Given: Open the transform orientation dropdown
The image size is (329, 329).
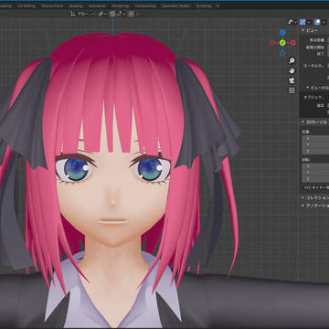Looking at the screenshot, I should pyautogui.click(x=82, y=14).
